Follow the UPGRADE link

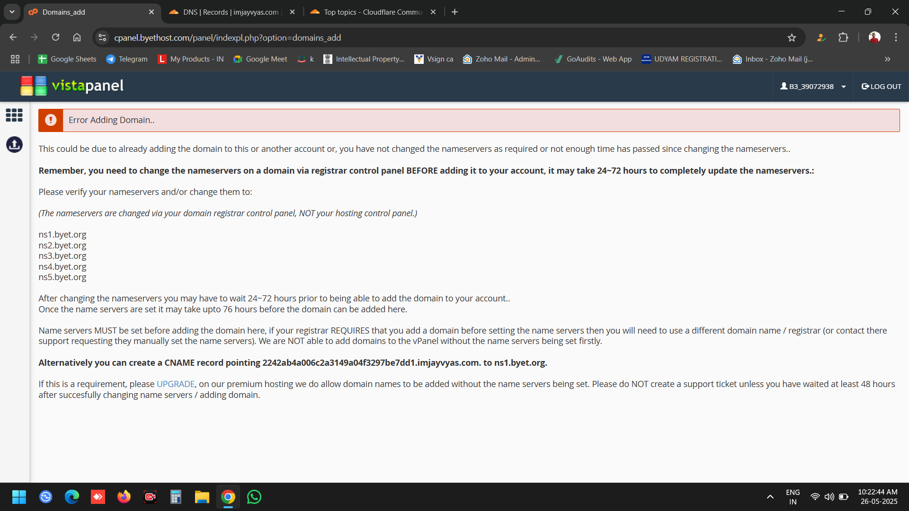point(176,384)
